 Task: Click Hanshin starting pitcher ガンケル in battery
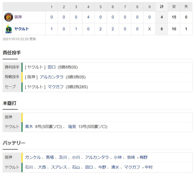[33, 157]
